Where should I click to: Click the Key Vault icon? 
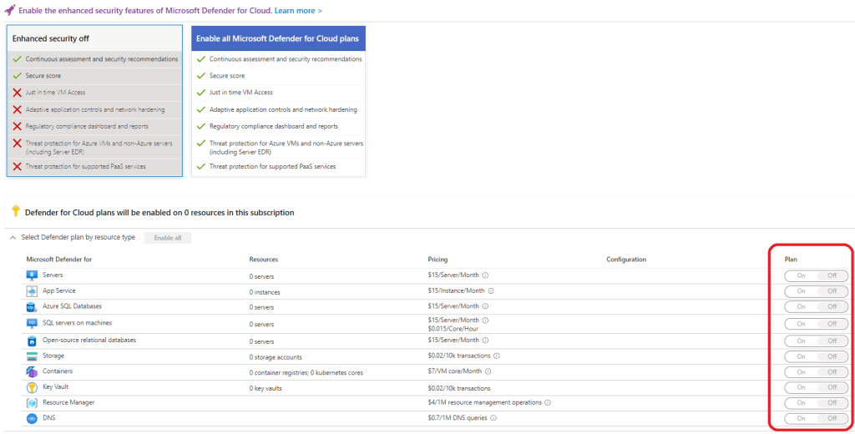(x=32, y=388)
